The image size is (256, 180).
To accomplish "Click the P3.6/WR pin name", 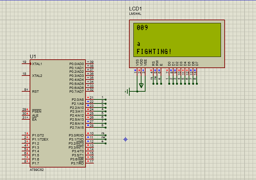I will pyautogui.click(x=77, y=159).
